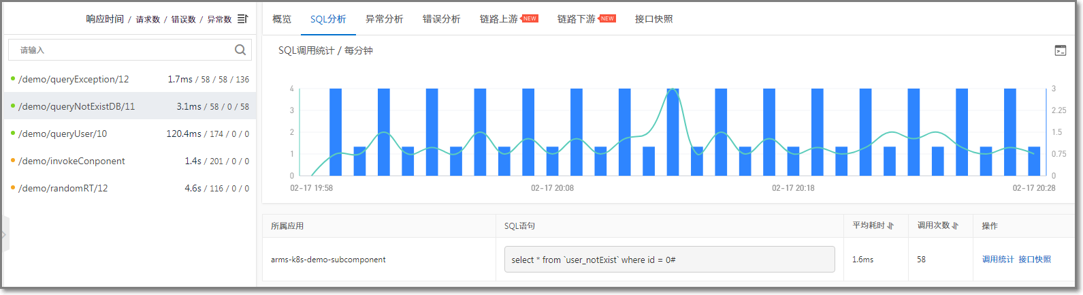Select /demo/randomRT/12 interface

129,188
